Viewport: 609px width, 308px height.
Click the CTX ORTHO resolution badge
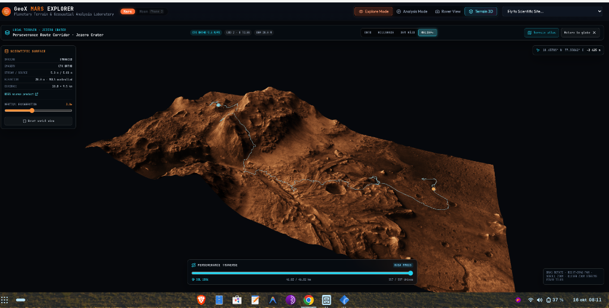206,33
